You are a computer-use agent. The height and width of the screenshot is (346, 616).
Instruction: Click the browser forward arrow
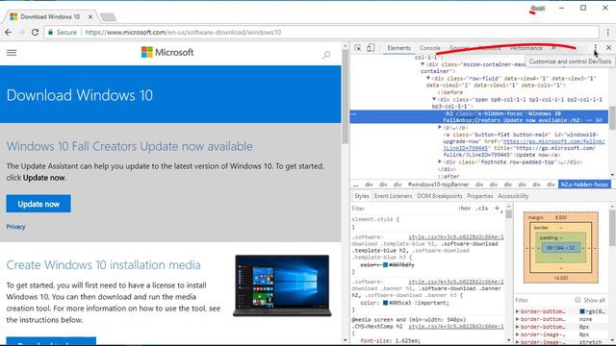(21, 33)
